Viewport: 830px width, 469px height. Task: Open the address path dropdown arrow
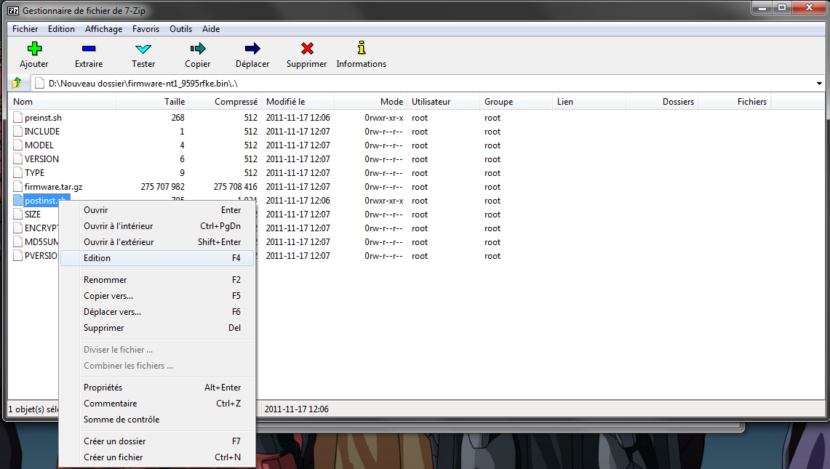[819, 84]
